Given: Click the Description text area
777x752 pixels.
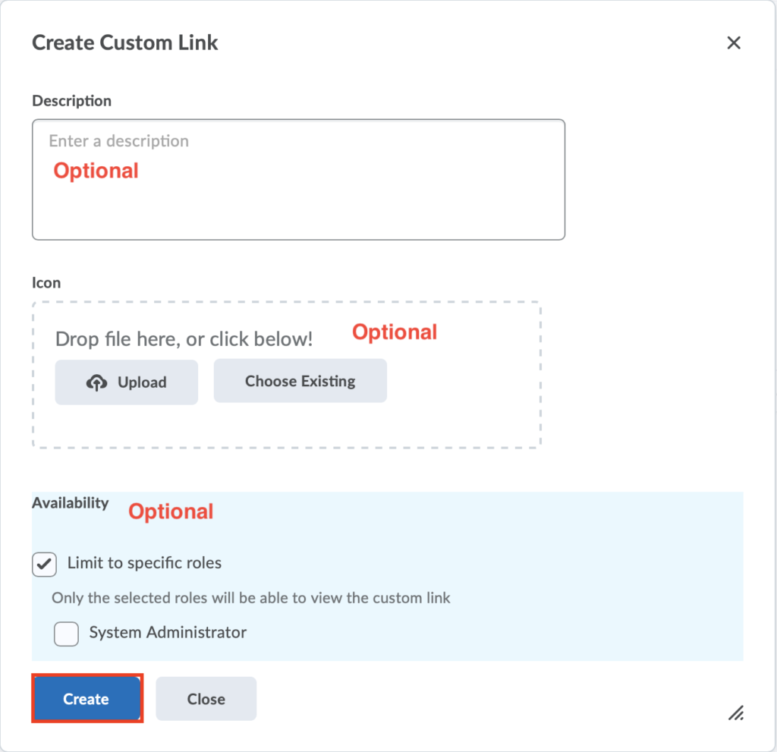Looking at the screenshot, I should tap(298, 179).
